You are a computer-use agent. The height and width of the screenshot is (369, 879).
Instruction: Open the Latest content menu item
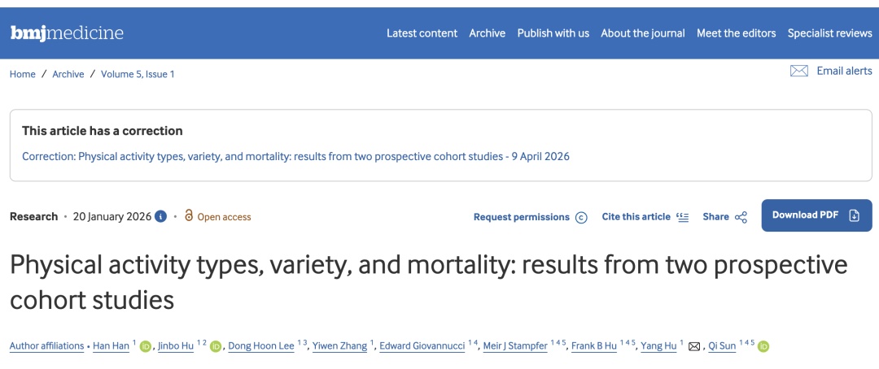422,33
